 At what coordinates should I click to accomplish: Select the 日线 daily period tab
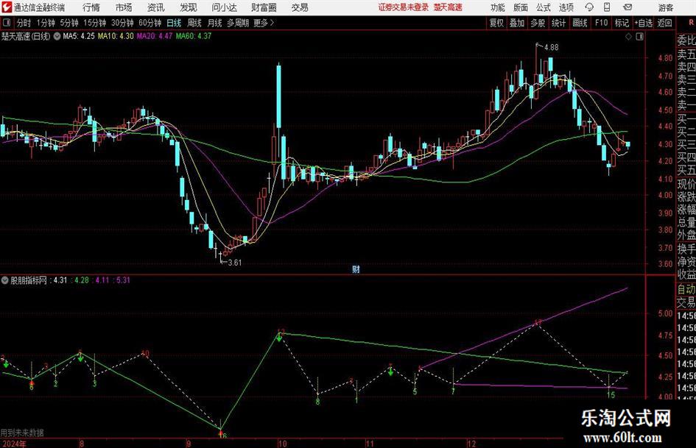pos(174,23)
